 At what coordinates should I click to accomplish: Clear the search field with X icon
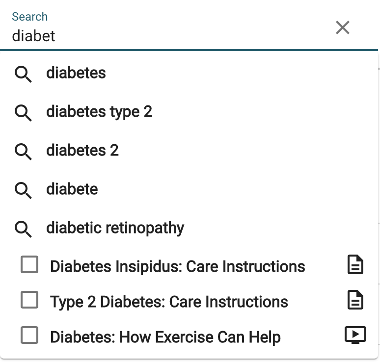tap(342, 27)
